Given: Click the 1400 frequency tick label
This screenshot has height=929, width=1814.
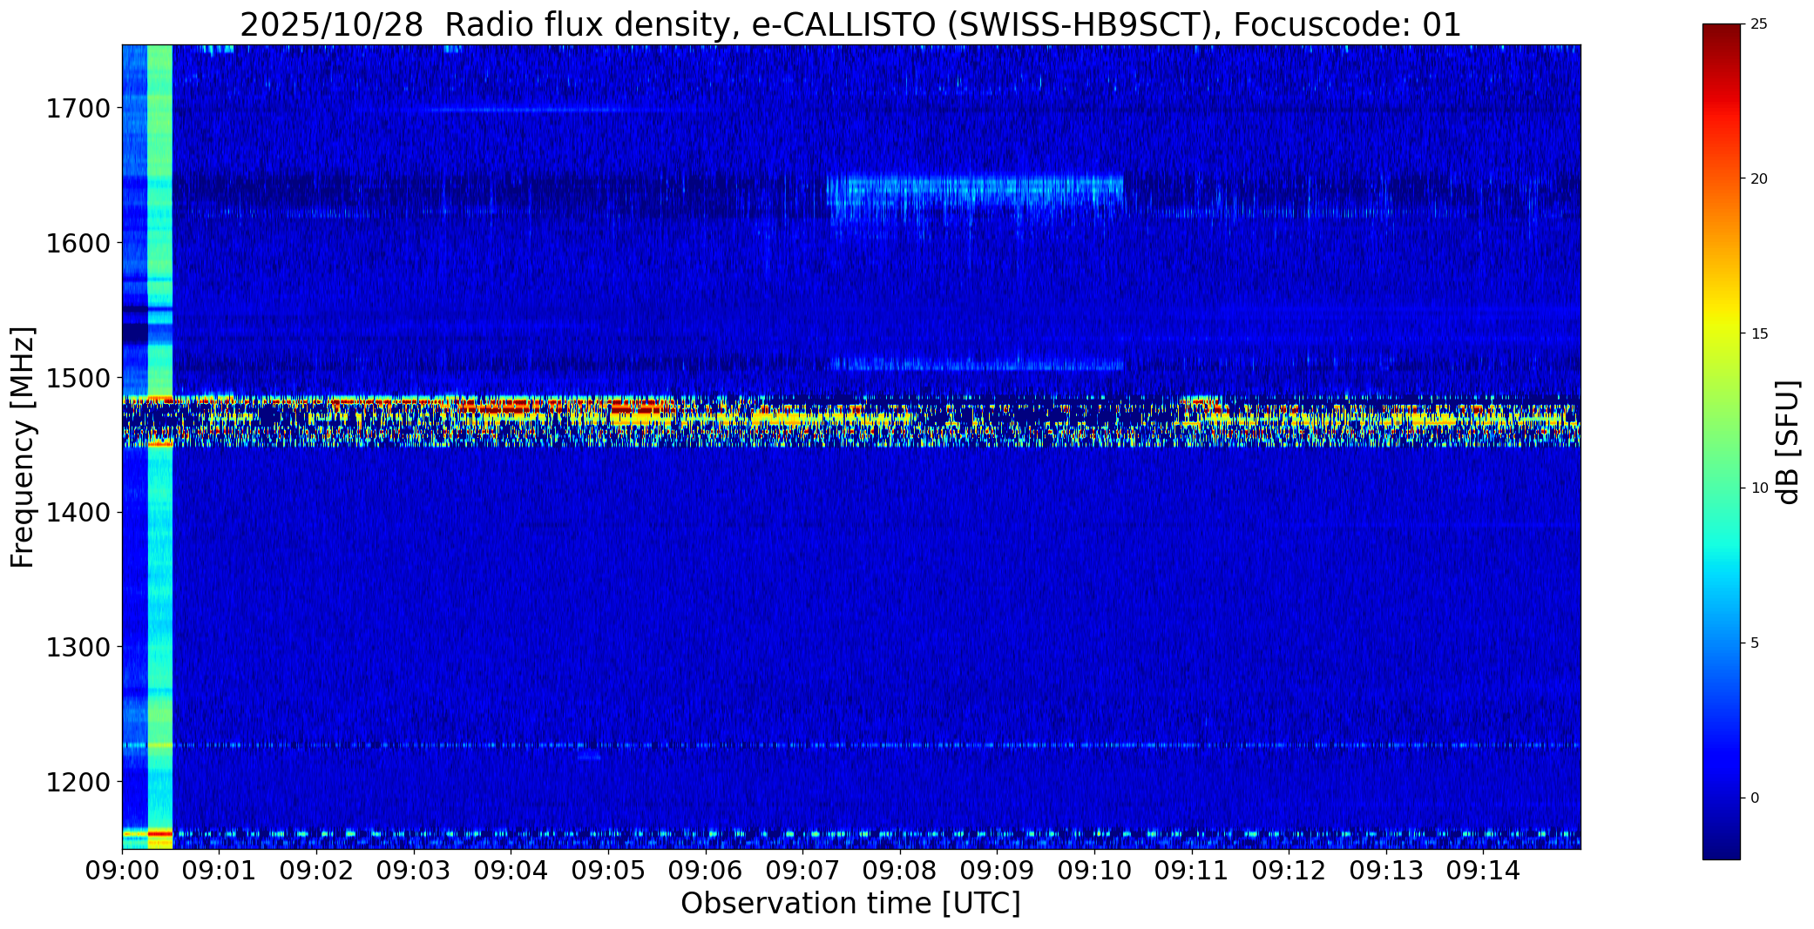Looking at the screenshot, I should click(78, 513).
